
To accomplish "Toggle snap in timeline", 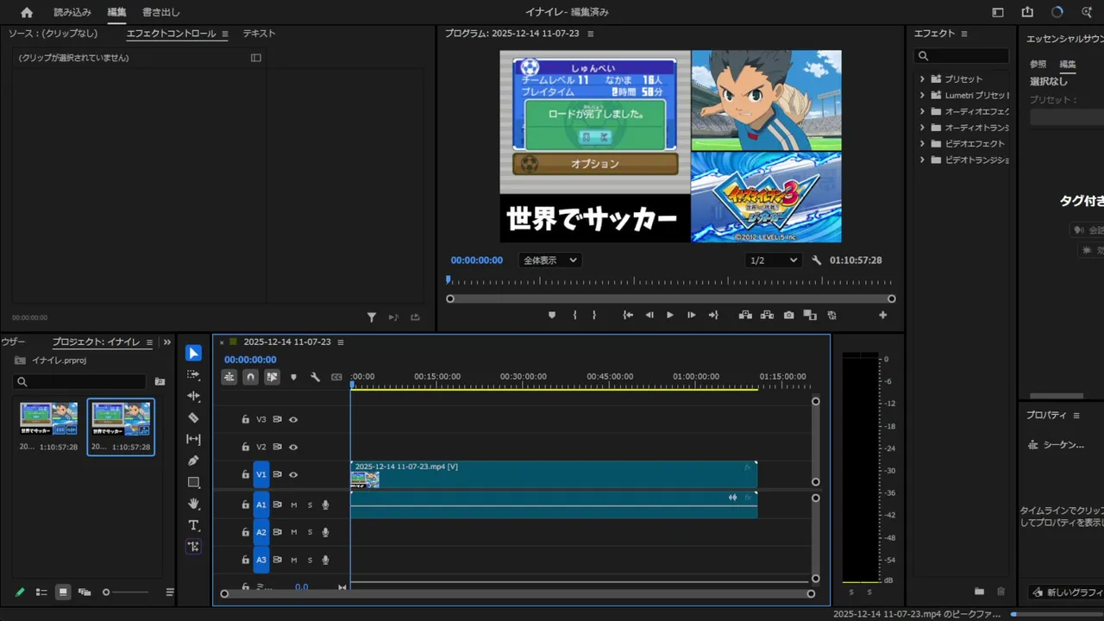I will [250, 377].
